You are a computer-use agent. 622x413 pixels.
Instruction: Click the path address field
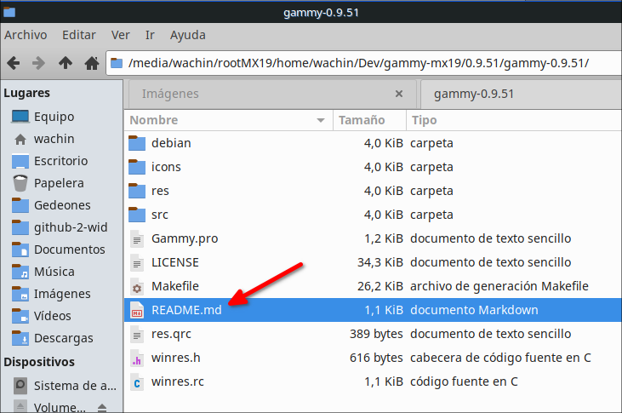pos(363,63)
